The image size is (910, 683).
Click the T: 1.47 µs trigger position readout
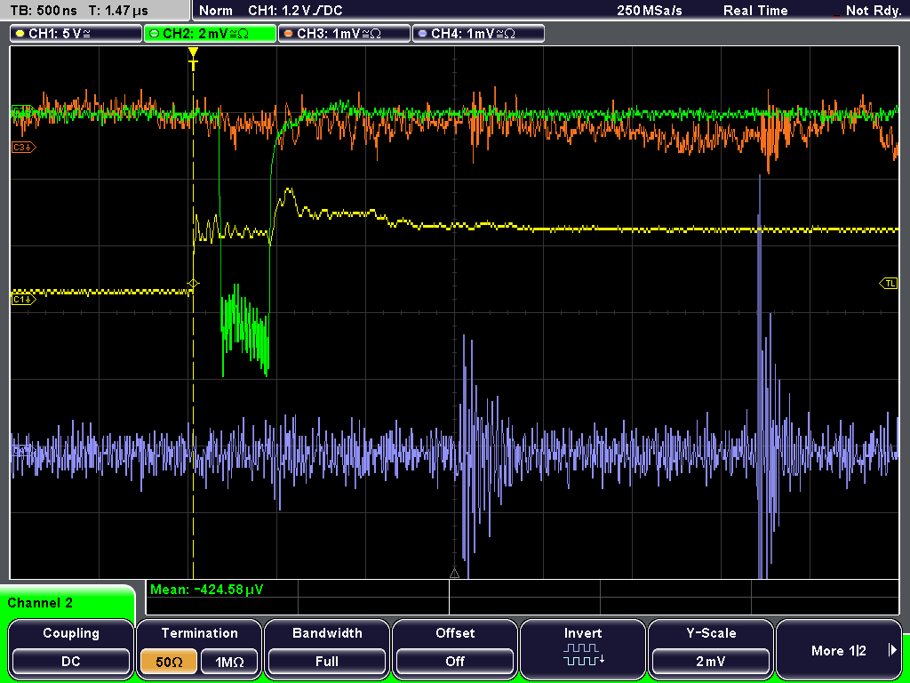point(119,11)
